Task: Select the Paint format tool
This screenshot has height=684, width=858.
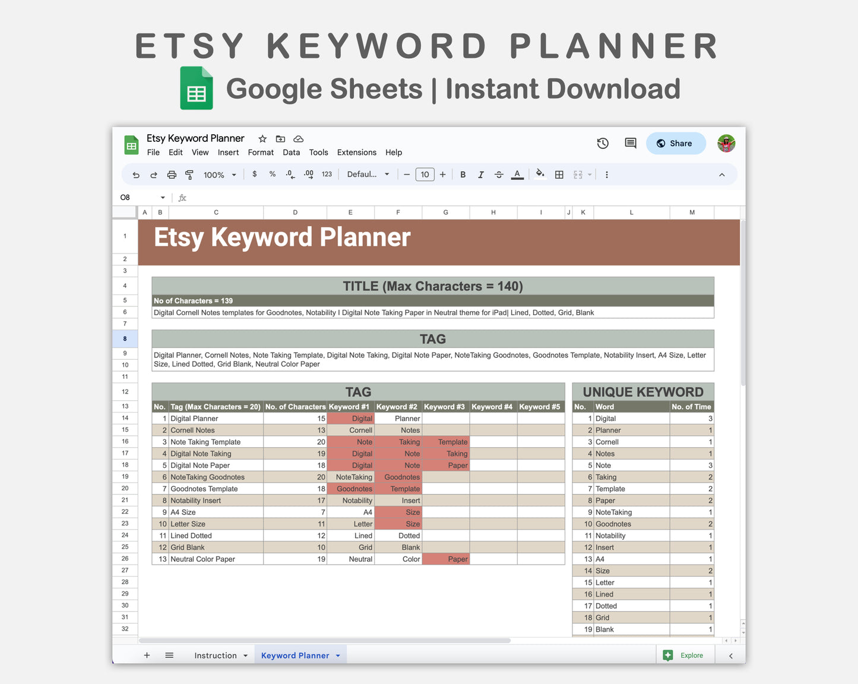Action: tap(189, 174)
